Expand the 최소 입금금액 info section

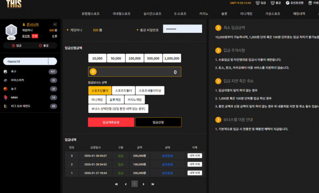coord(218,27)
